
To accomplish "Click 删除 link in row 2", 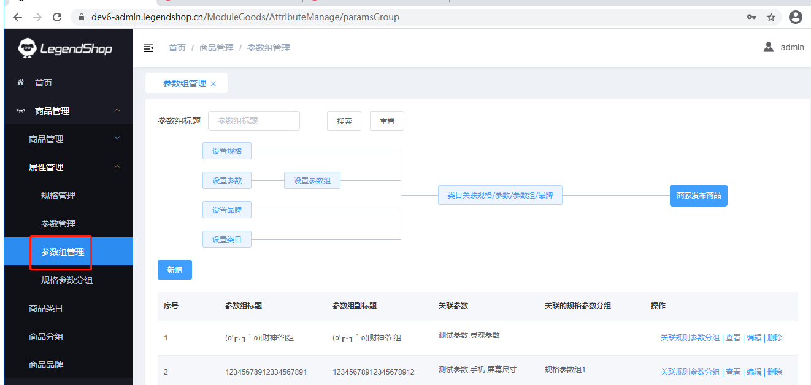I will [x=775, y=372].
